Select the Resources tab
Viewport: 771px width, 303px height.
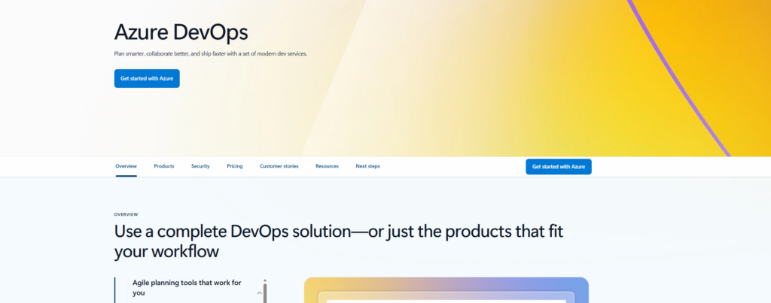click(327, 166)
